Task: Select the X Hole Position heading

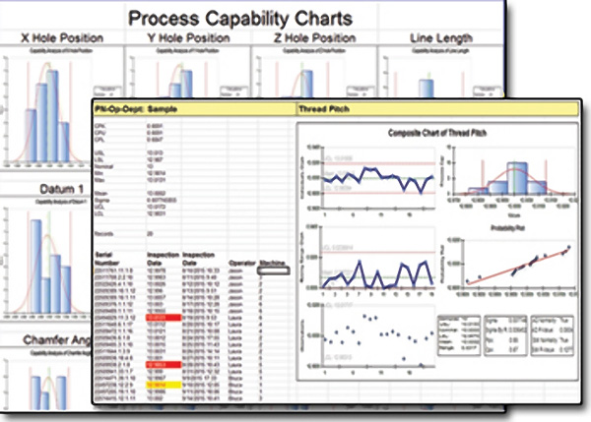Action: pos(62,38)
